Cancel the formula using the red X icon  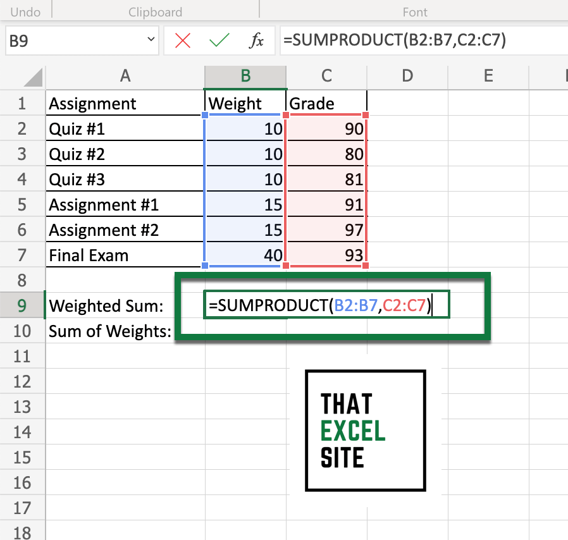pyautogui.click(x=182, y=39)
